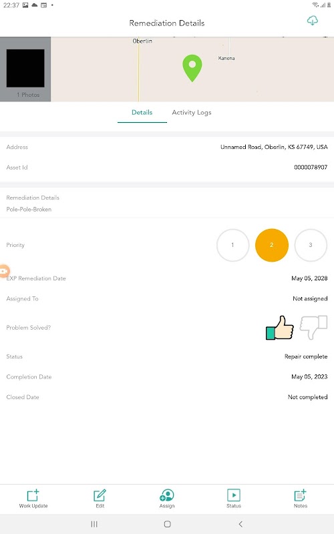Select the thumbs down for Problem Solved
This screenshot has width=334, height=534.
[x=313, y=328]
